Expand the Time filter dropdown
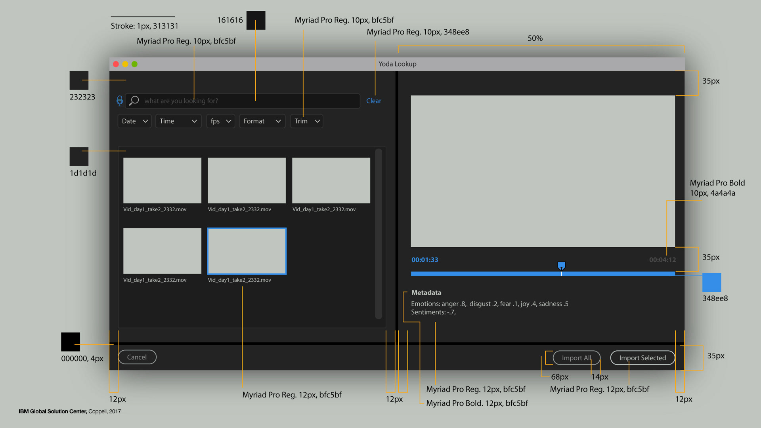This screenshot has width=761, height=428. (178, 121)
